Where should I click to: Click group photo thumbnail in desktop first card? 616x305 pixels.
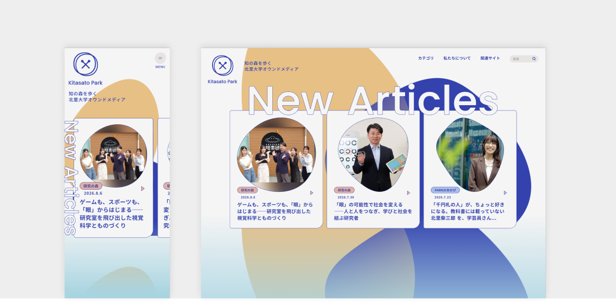tap(276, 155)
